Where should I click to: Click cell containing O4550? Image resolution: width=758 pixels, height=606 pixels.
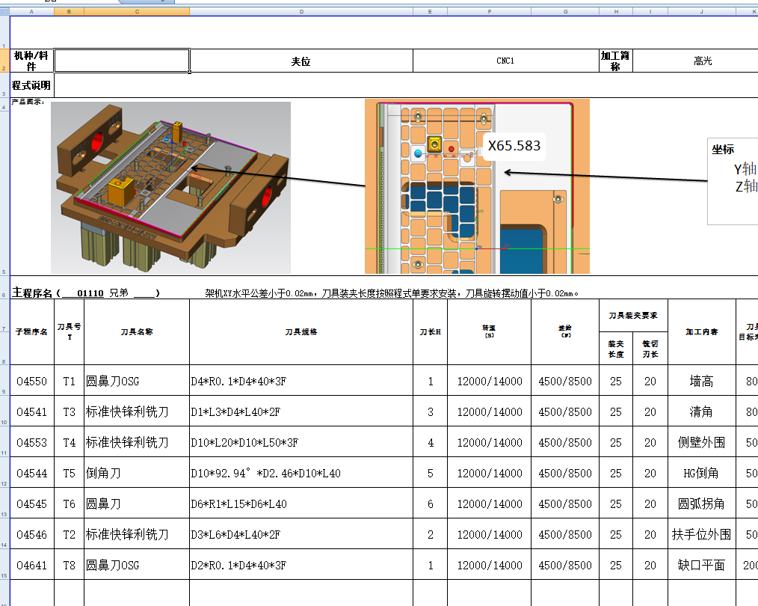coord(31,381)
